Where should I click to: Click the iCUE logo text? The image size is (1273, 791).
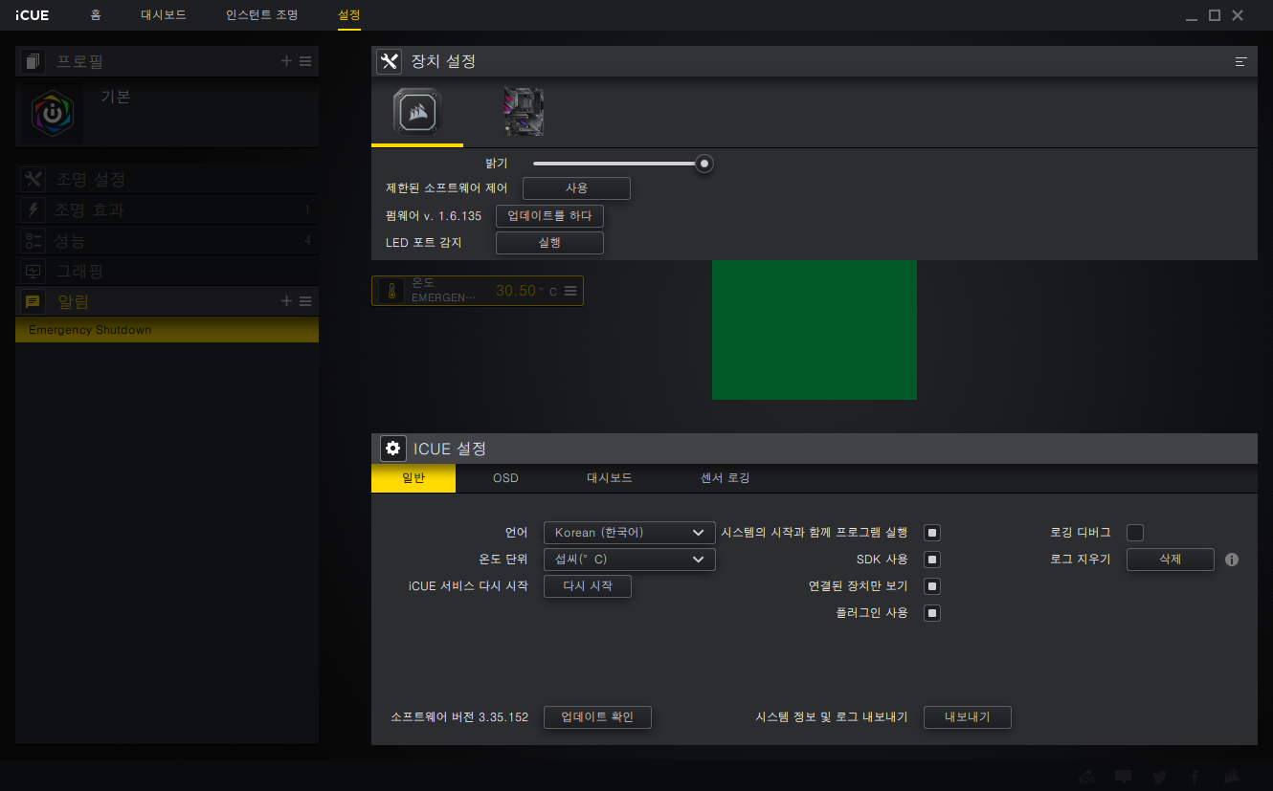coord(32,15)
